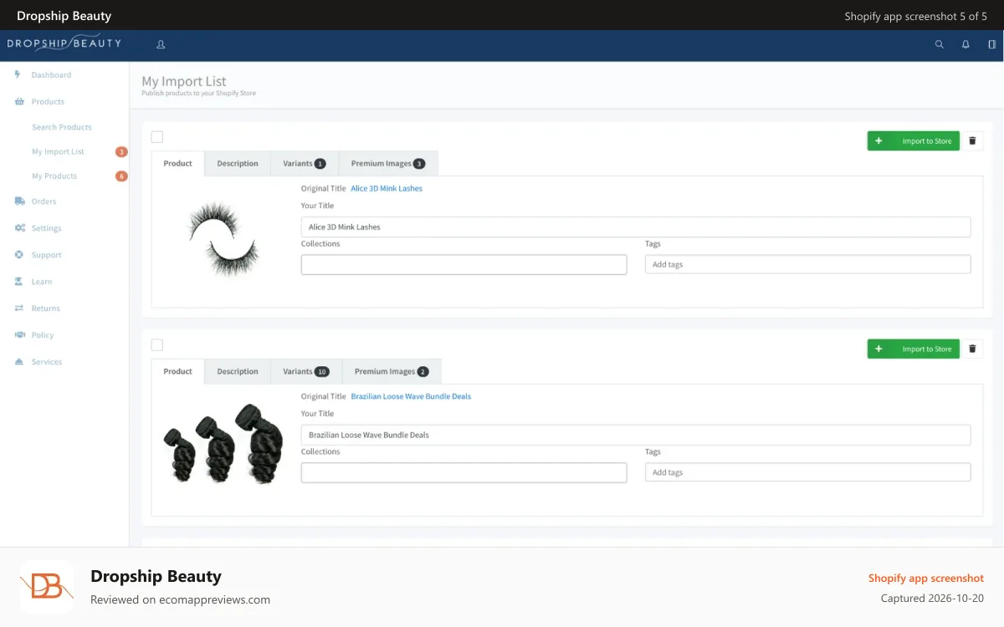
Task: Click the Dropship Beauty logo in header
Action: pyautogui.click(x=64, y=43)
